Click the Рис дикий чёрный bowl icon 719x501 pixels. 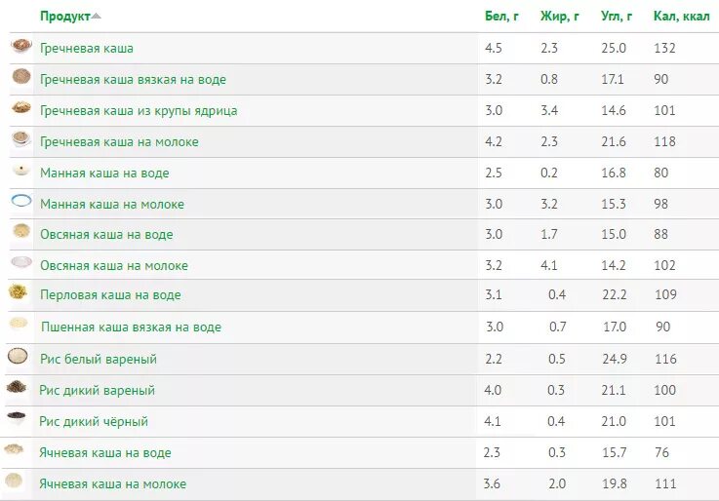[x=17, y=417]
